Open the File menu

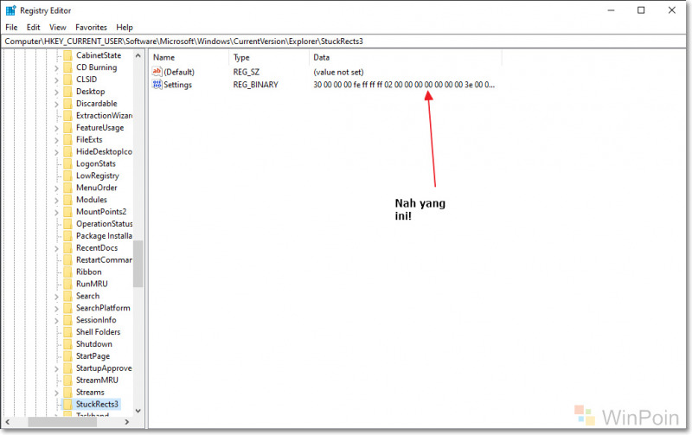click(x=11, y=28)
